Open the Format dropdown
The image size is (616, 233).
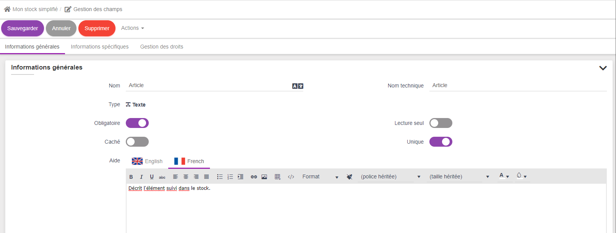320,177
